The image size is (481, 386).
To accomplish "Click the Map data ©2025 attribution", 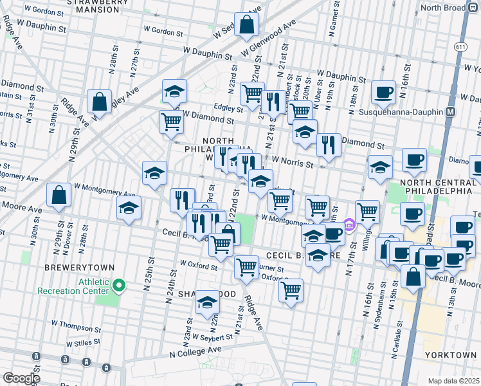I will pyautogui.click(x=453, y=381).
